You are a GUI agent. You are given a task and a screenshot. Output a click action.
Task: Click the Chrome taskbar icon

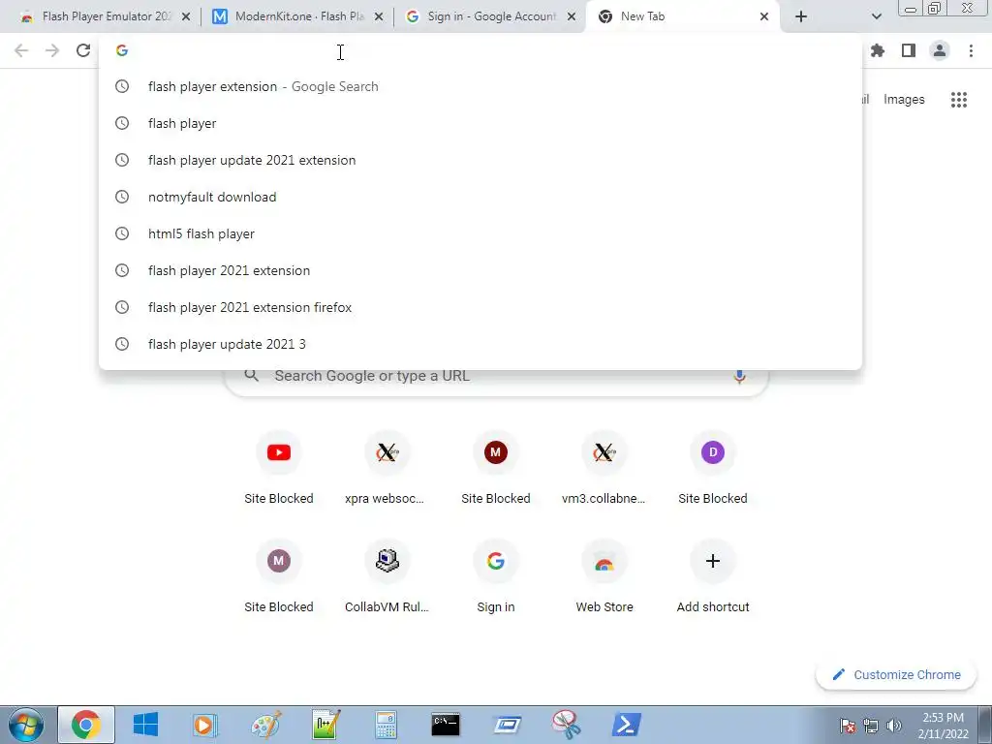click(86, 725)
